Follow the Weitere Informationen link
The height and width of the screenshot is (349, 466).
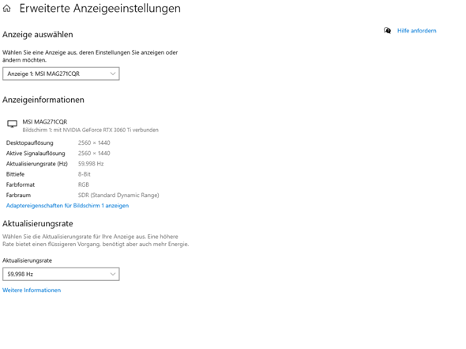point(32,290)
